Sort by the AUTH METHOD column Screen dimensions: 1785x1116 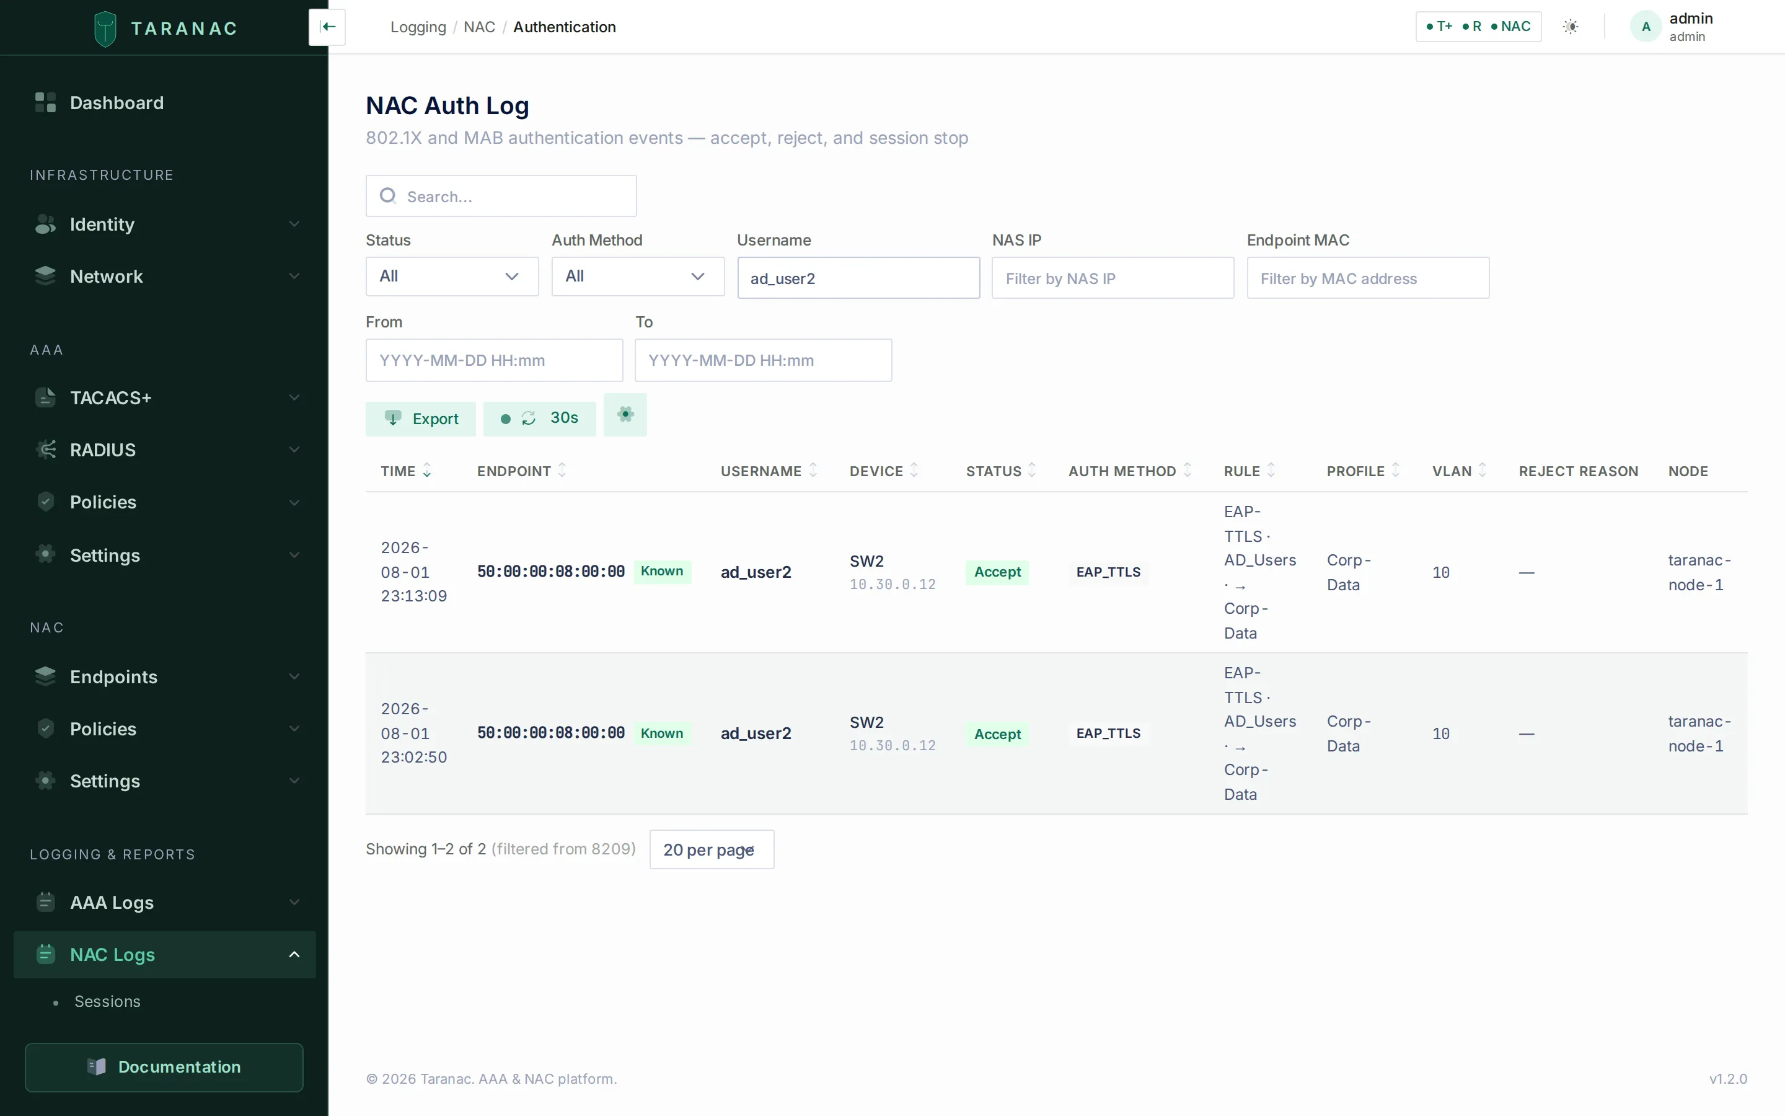tap(1130, 471)
